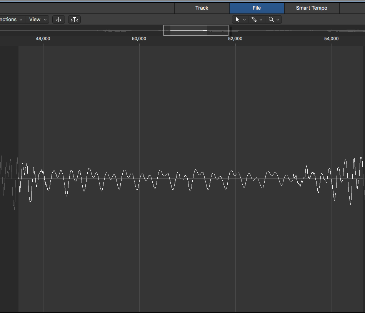Viewport: 365px width, 313px height.
Task: Select the Zoom tool magnifier
Action: [271, 20]
